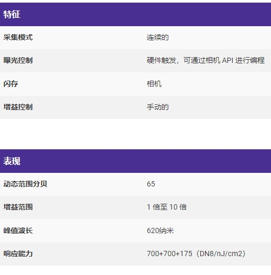Select the 闪存 row label
This screenshot has height=275, width=271.
click(x=10, y=84)
